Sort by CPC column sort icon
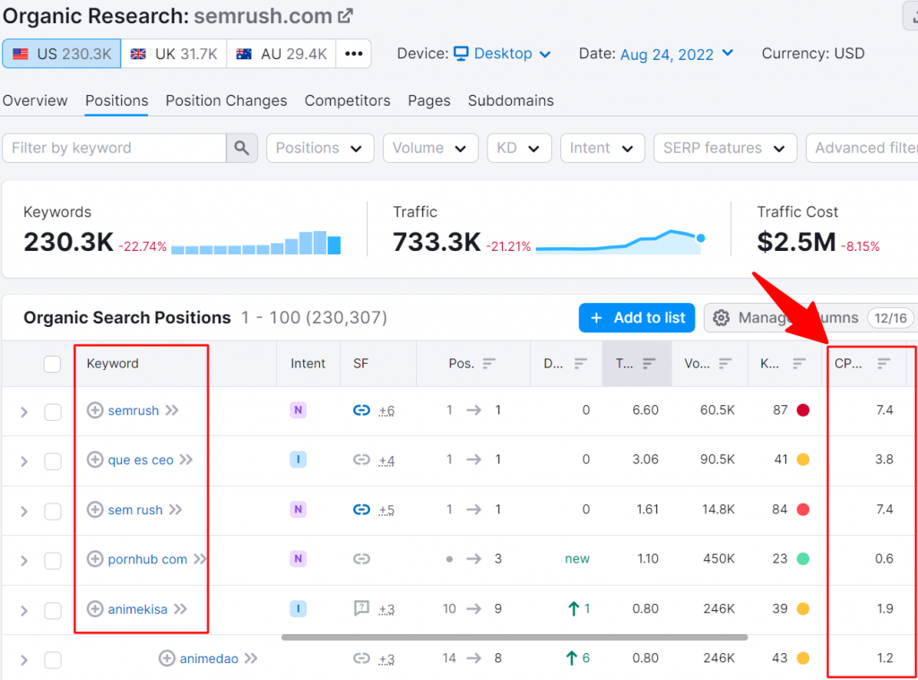This screenshot has height=680, width=918. point(883,364)
